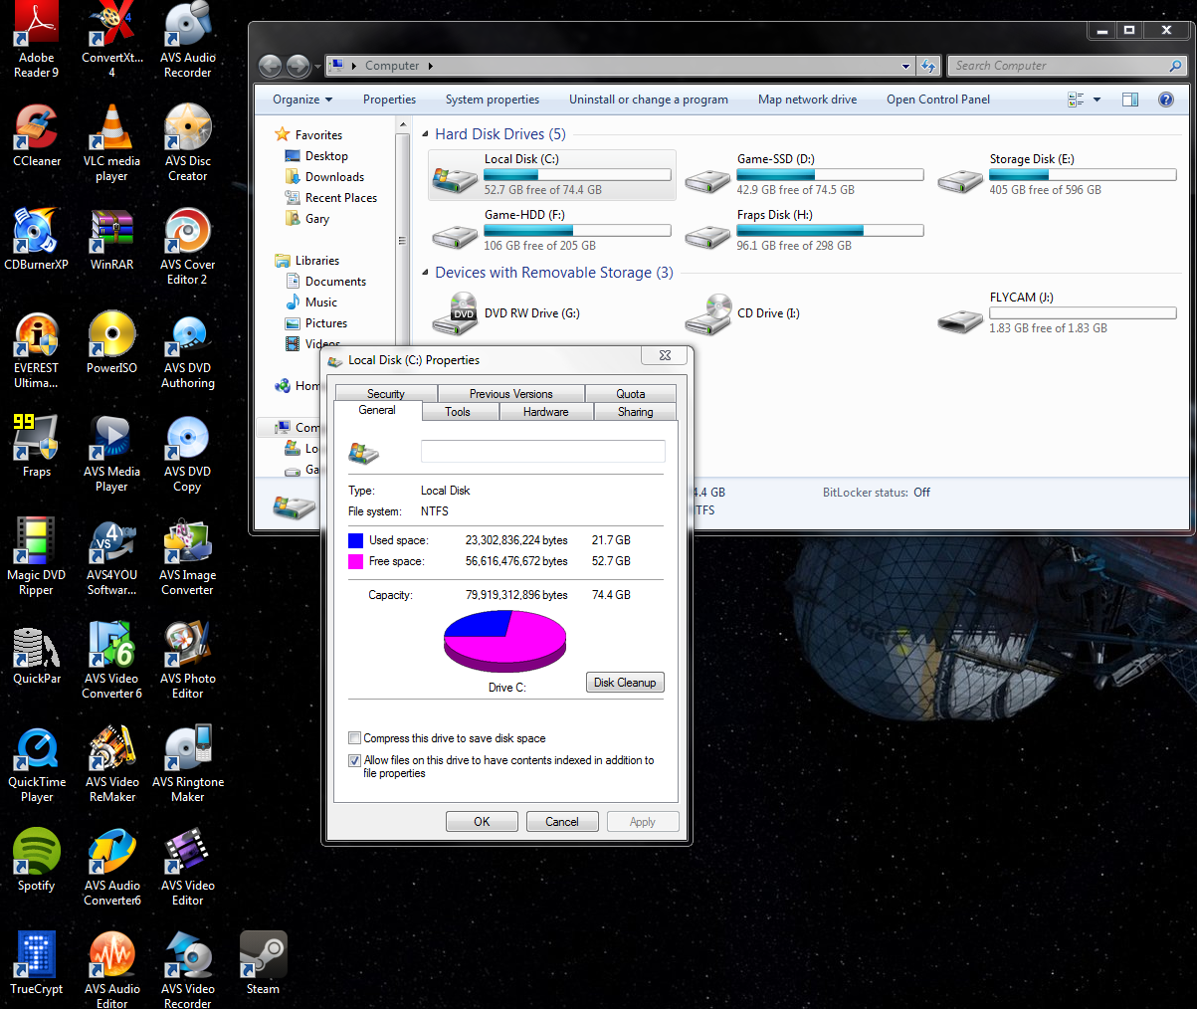Open the Hardware tab
This screenshot has height=1009, width=1197.
(545, 411)
